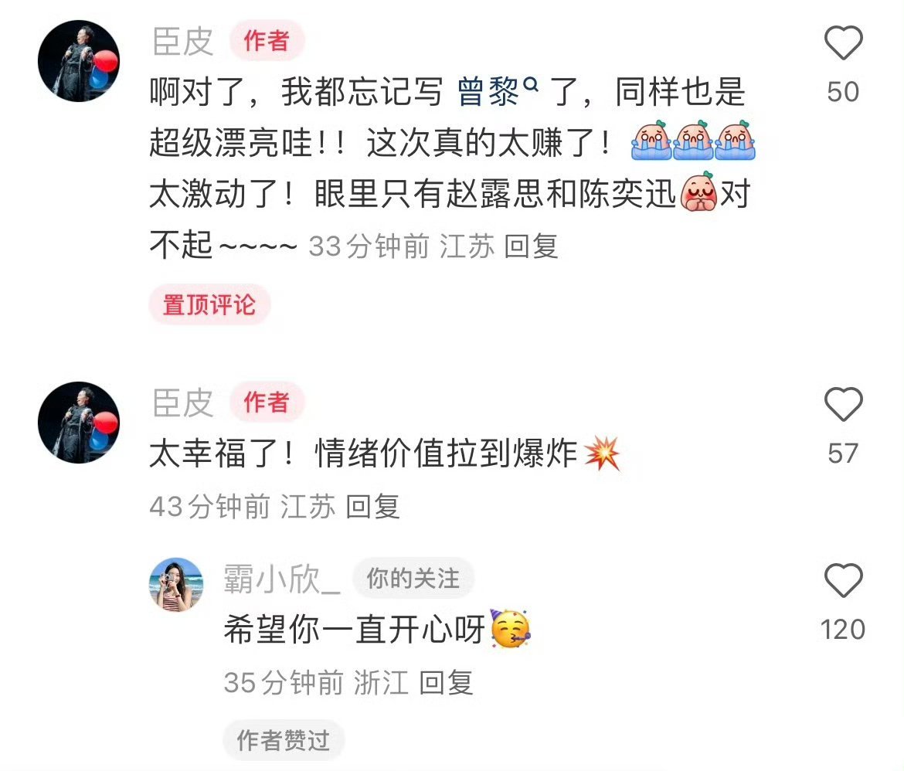904x771 pixels.
Task: Tap the blue 曾黎 search link
Action: (488, 92)
